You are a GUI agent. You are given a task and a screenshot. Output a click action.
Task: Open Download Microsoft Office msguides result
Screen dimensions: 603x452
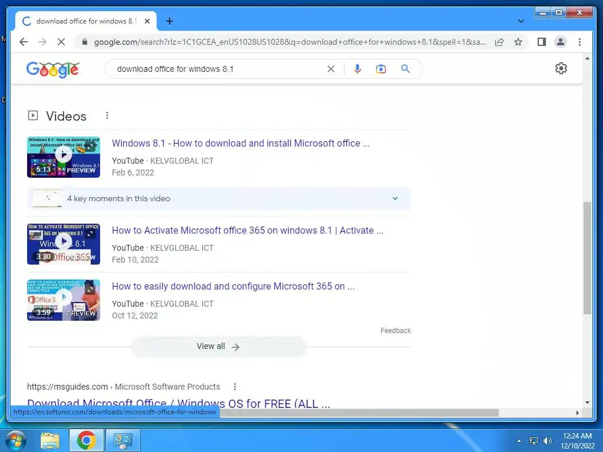179,404
